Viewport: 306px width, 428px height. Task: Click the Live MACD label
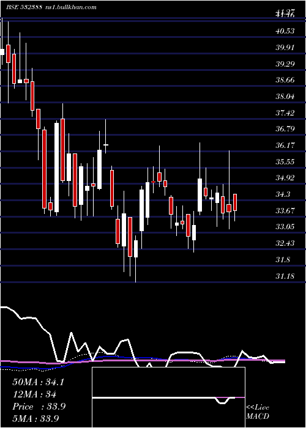pyautogui.click(x=258, y=411)
